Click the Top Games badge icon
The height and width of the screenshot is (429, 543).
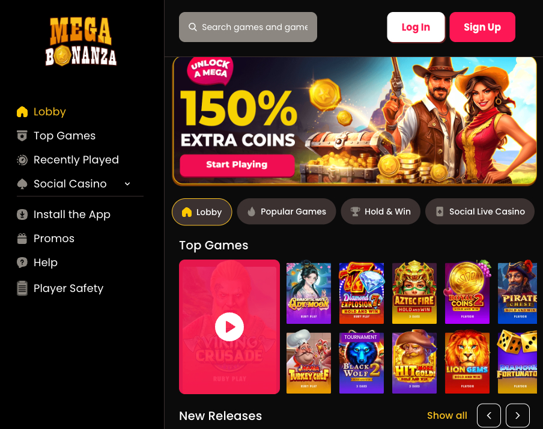22,136
